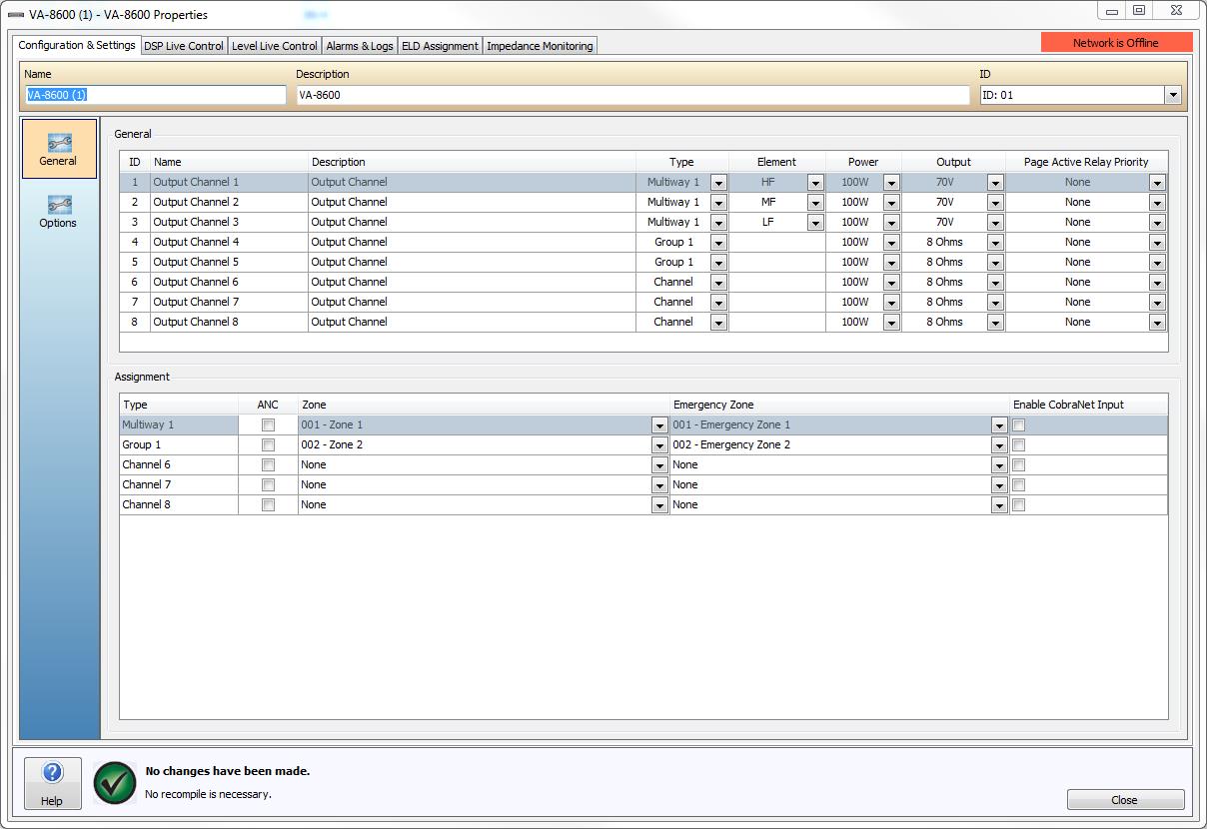Switch to Impedance Monitoring tab
The image size is (1207, 829).
click(x=540, y=46)
